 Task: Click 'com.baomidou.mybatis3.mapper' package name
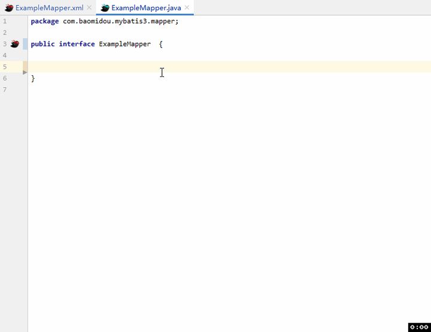[120, 21]
